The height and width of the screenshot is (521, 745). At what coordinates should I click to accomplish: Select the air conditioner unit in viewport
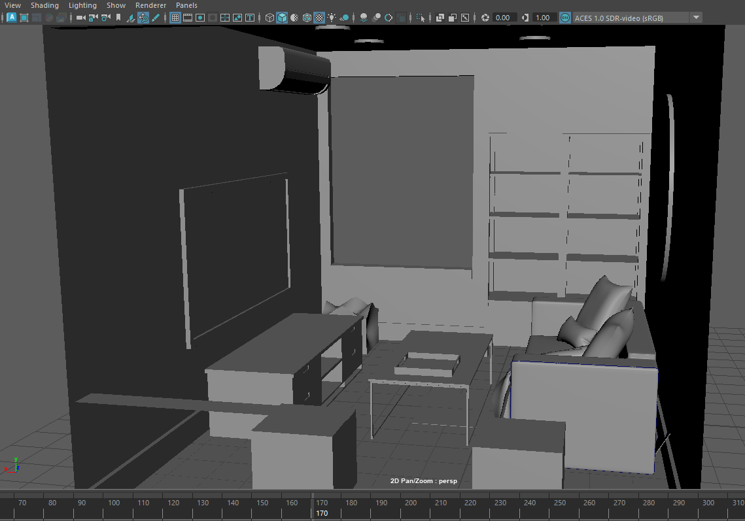tap(294, 70)
